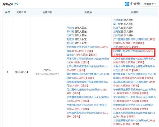Open 刘海斌 link in 变更前 column
This screenshot has height=127, width=159.
(x=70, y=39)
